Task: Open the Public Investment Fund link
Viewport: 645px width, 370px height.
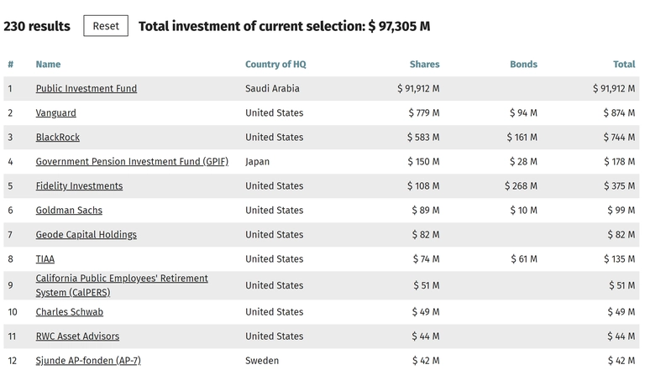Action: [86, 88]
